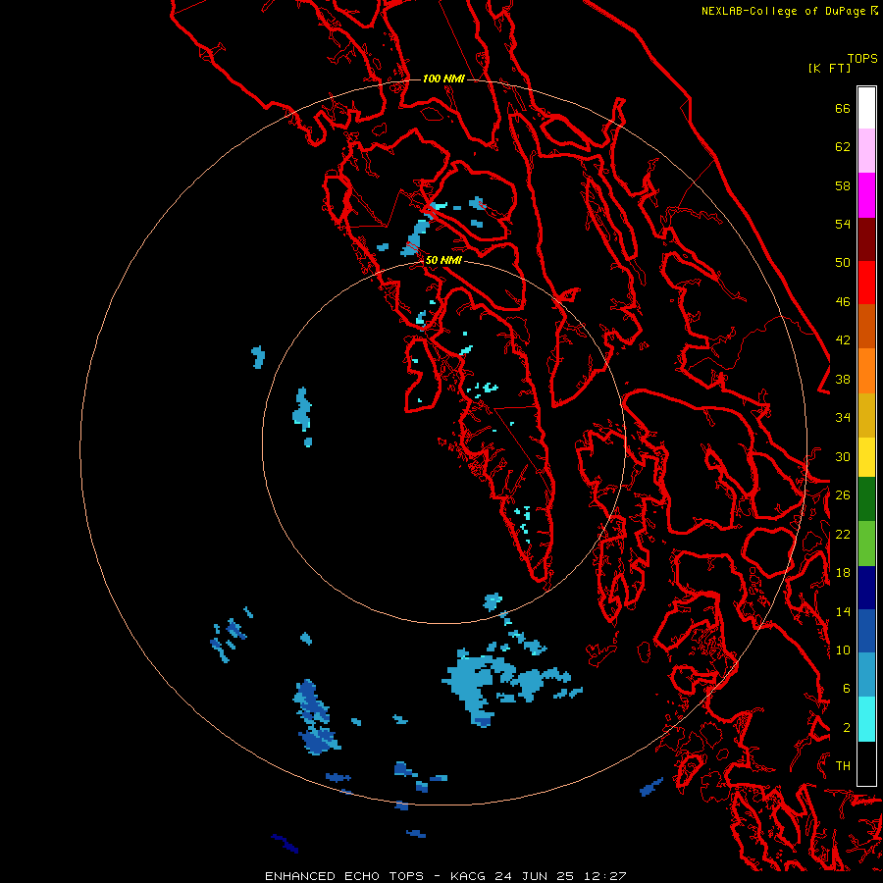The width and height of the screenshot is (883, 883).
Task: Click the "34" scale label
Action: pos(843,417)
